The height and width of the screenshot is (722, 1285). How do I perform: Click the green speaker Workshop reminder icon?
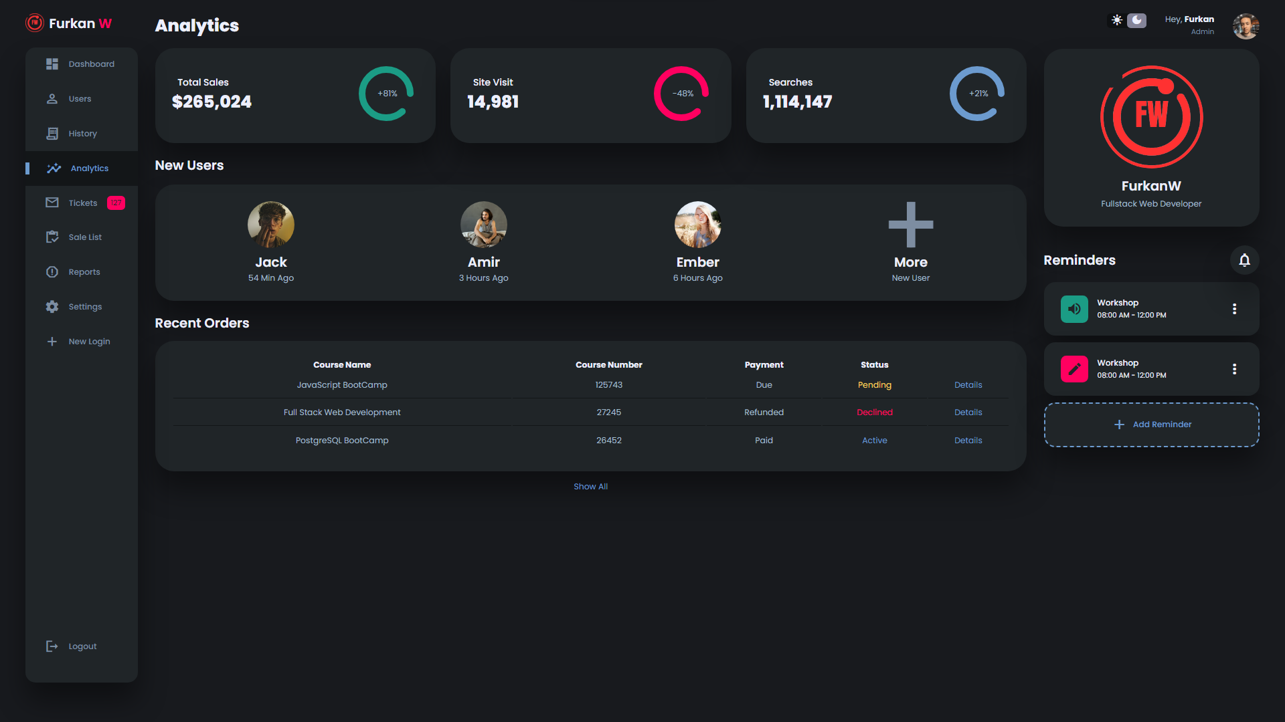tap(1074, 309)
